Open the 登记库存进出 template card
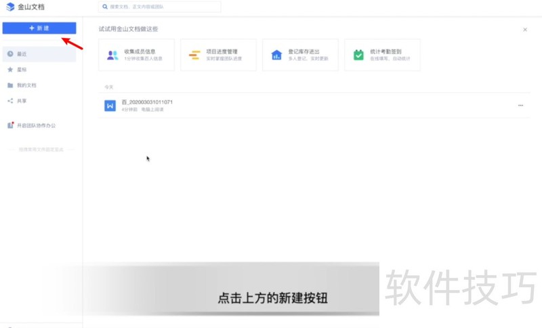The width and height of the screenshot is (542, 328). click(x=300, y=55)
